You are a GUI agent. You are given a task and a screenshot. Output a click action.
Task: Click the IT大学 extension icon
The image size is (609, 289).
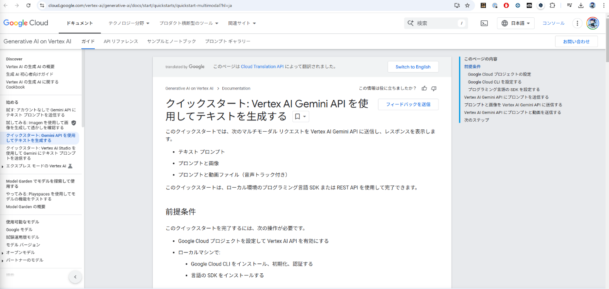(484, 5)
